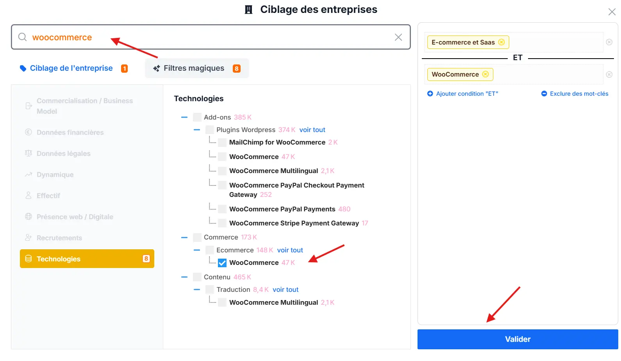
Task: Select the Recrutements icon in sidebar
Action: [x=28, y=237]
